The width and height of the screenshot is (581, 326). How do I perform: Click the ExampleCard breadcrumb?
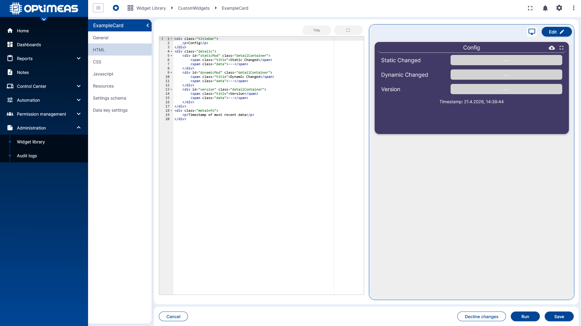pos(235,8)
